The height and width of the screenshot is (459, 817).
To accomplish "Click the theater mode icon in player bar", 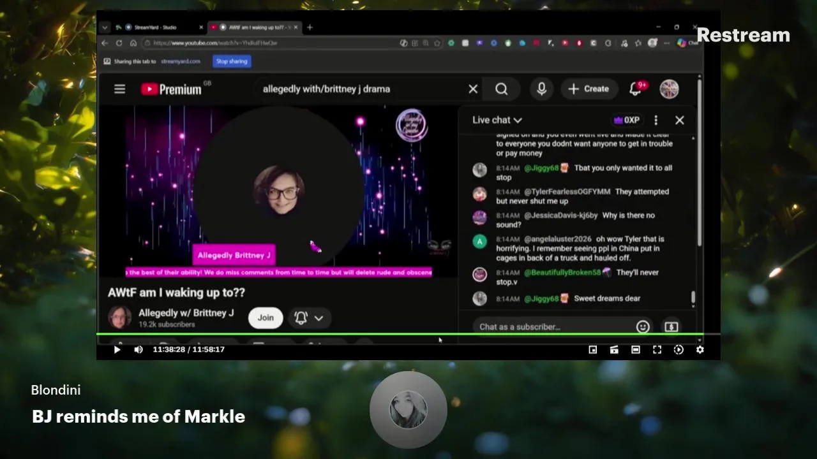I will pos(636,349).
